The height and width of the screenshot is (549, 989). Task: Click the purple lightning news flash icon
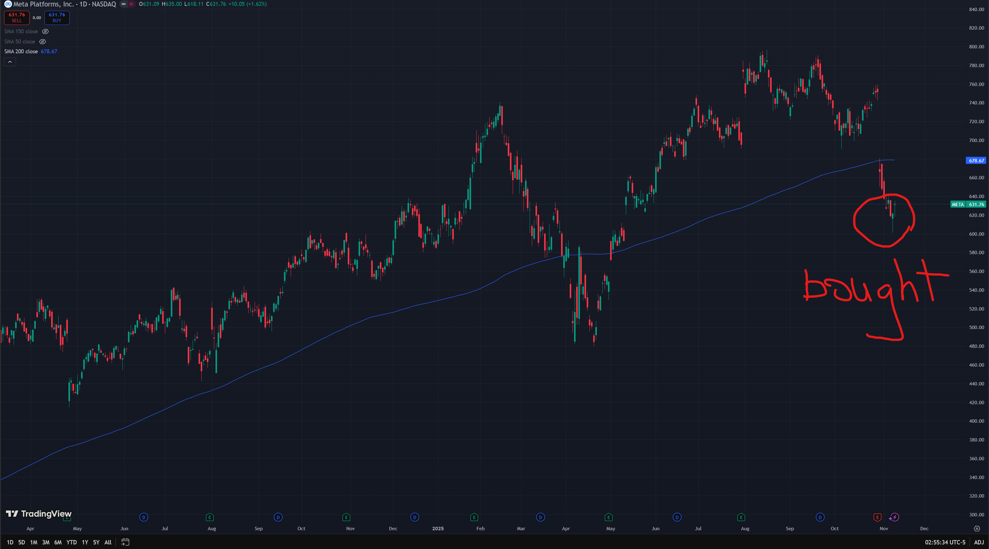point(895,517)
